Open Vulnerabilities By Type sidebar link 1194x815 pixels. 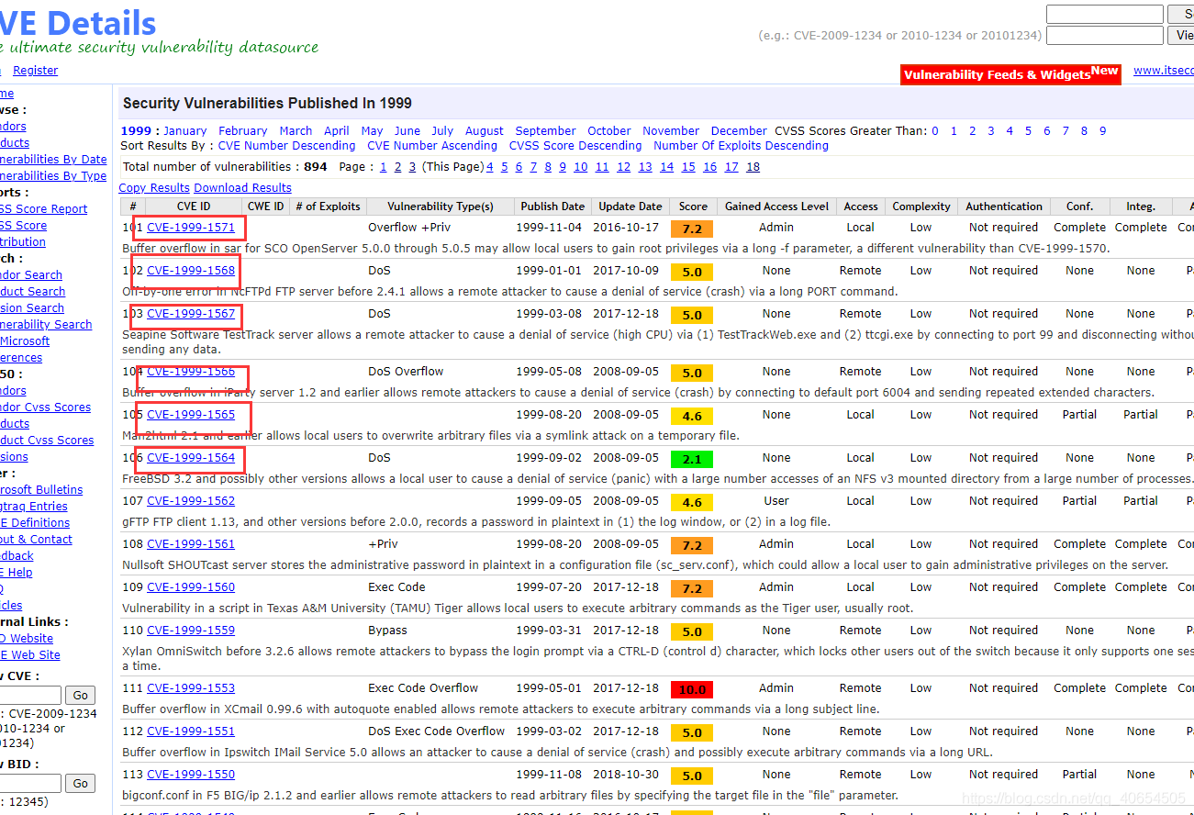point(53,176)
